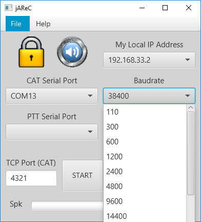Select 110 baud from the list

point(145,112)
